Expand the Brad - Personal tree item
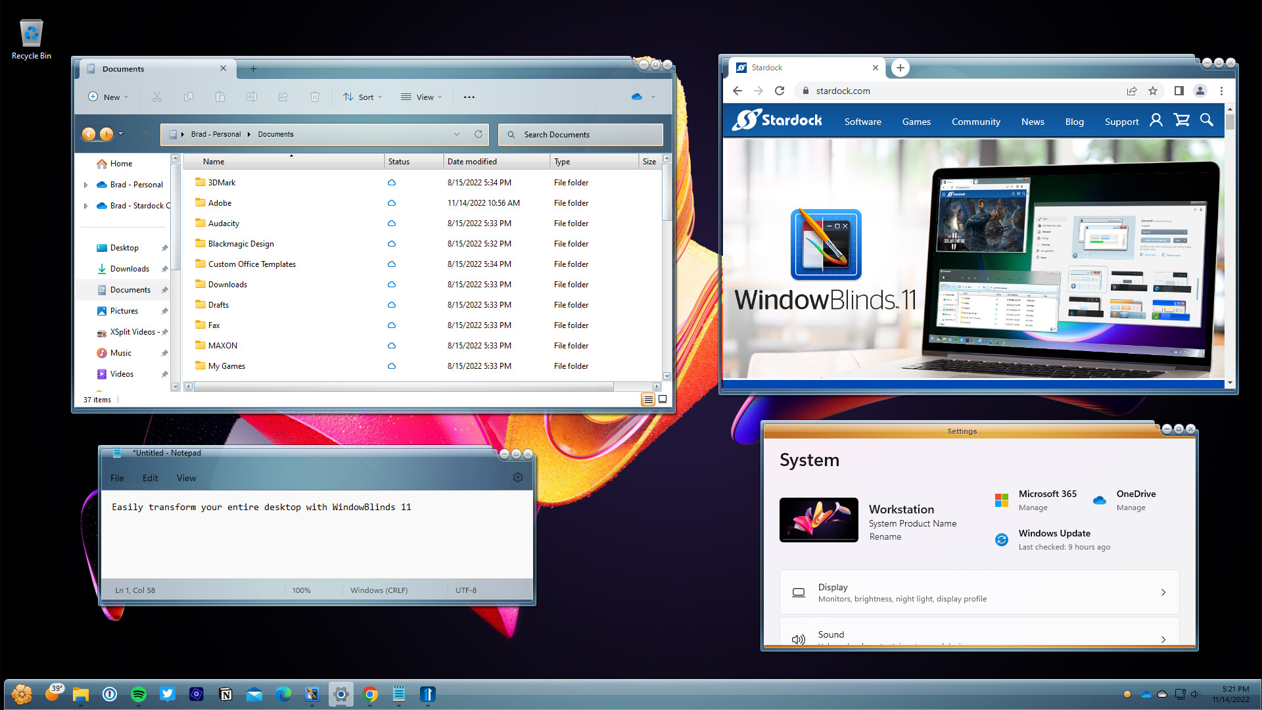 tap(85, 185)
